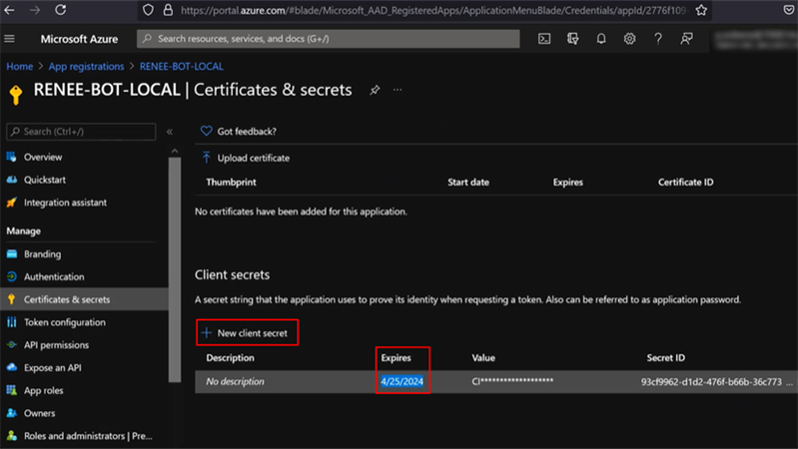Click the heart icon next to Got feedback

coord(206,131)
